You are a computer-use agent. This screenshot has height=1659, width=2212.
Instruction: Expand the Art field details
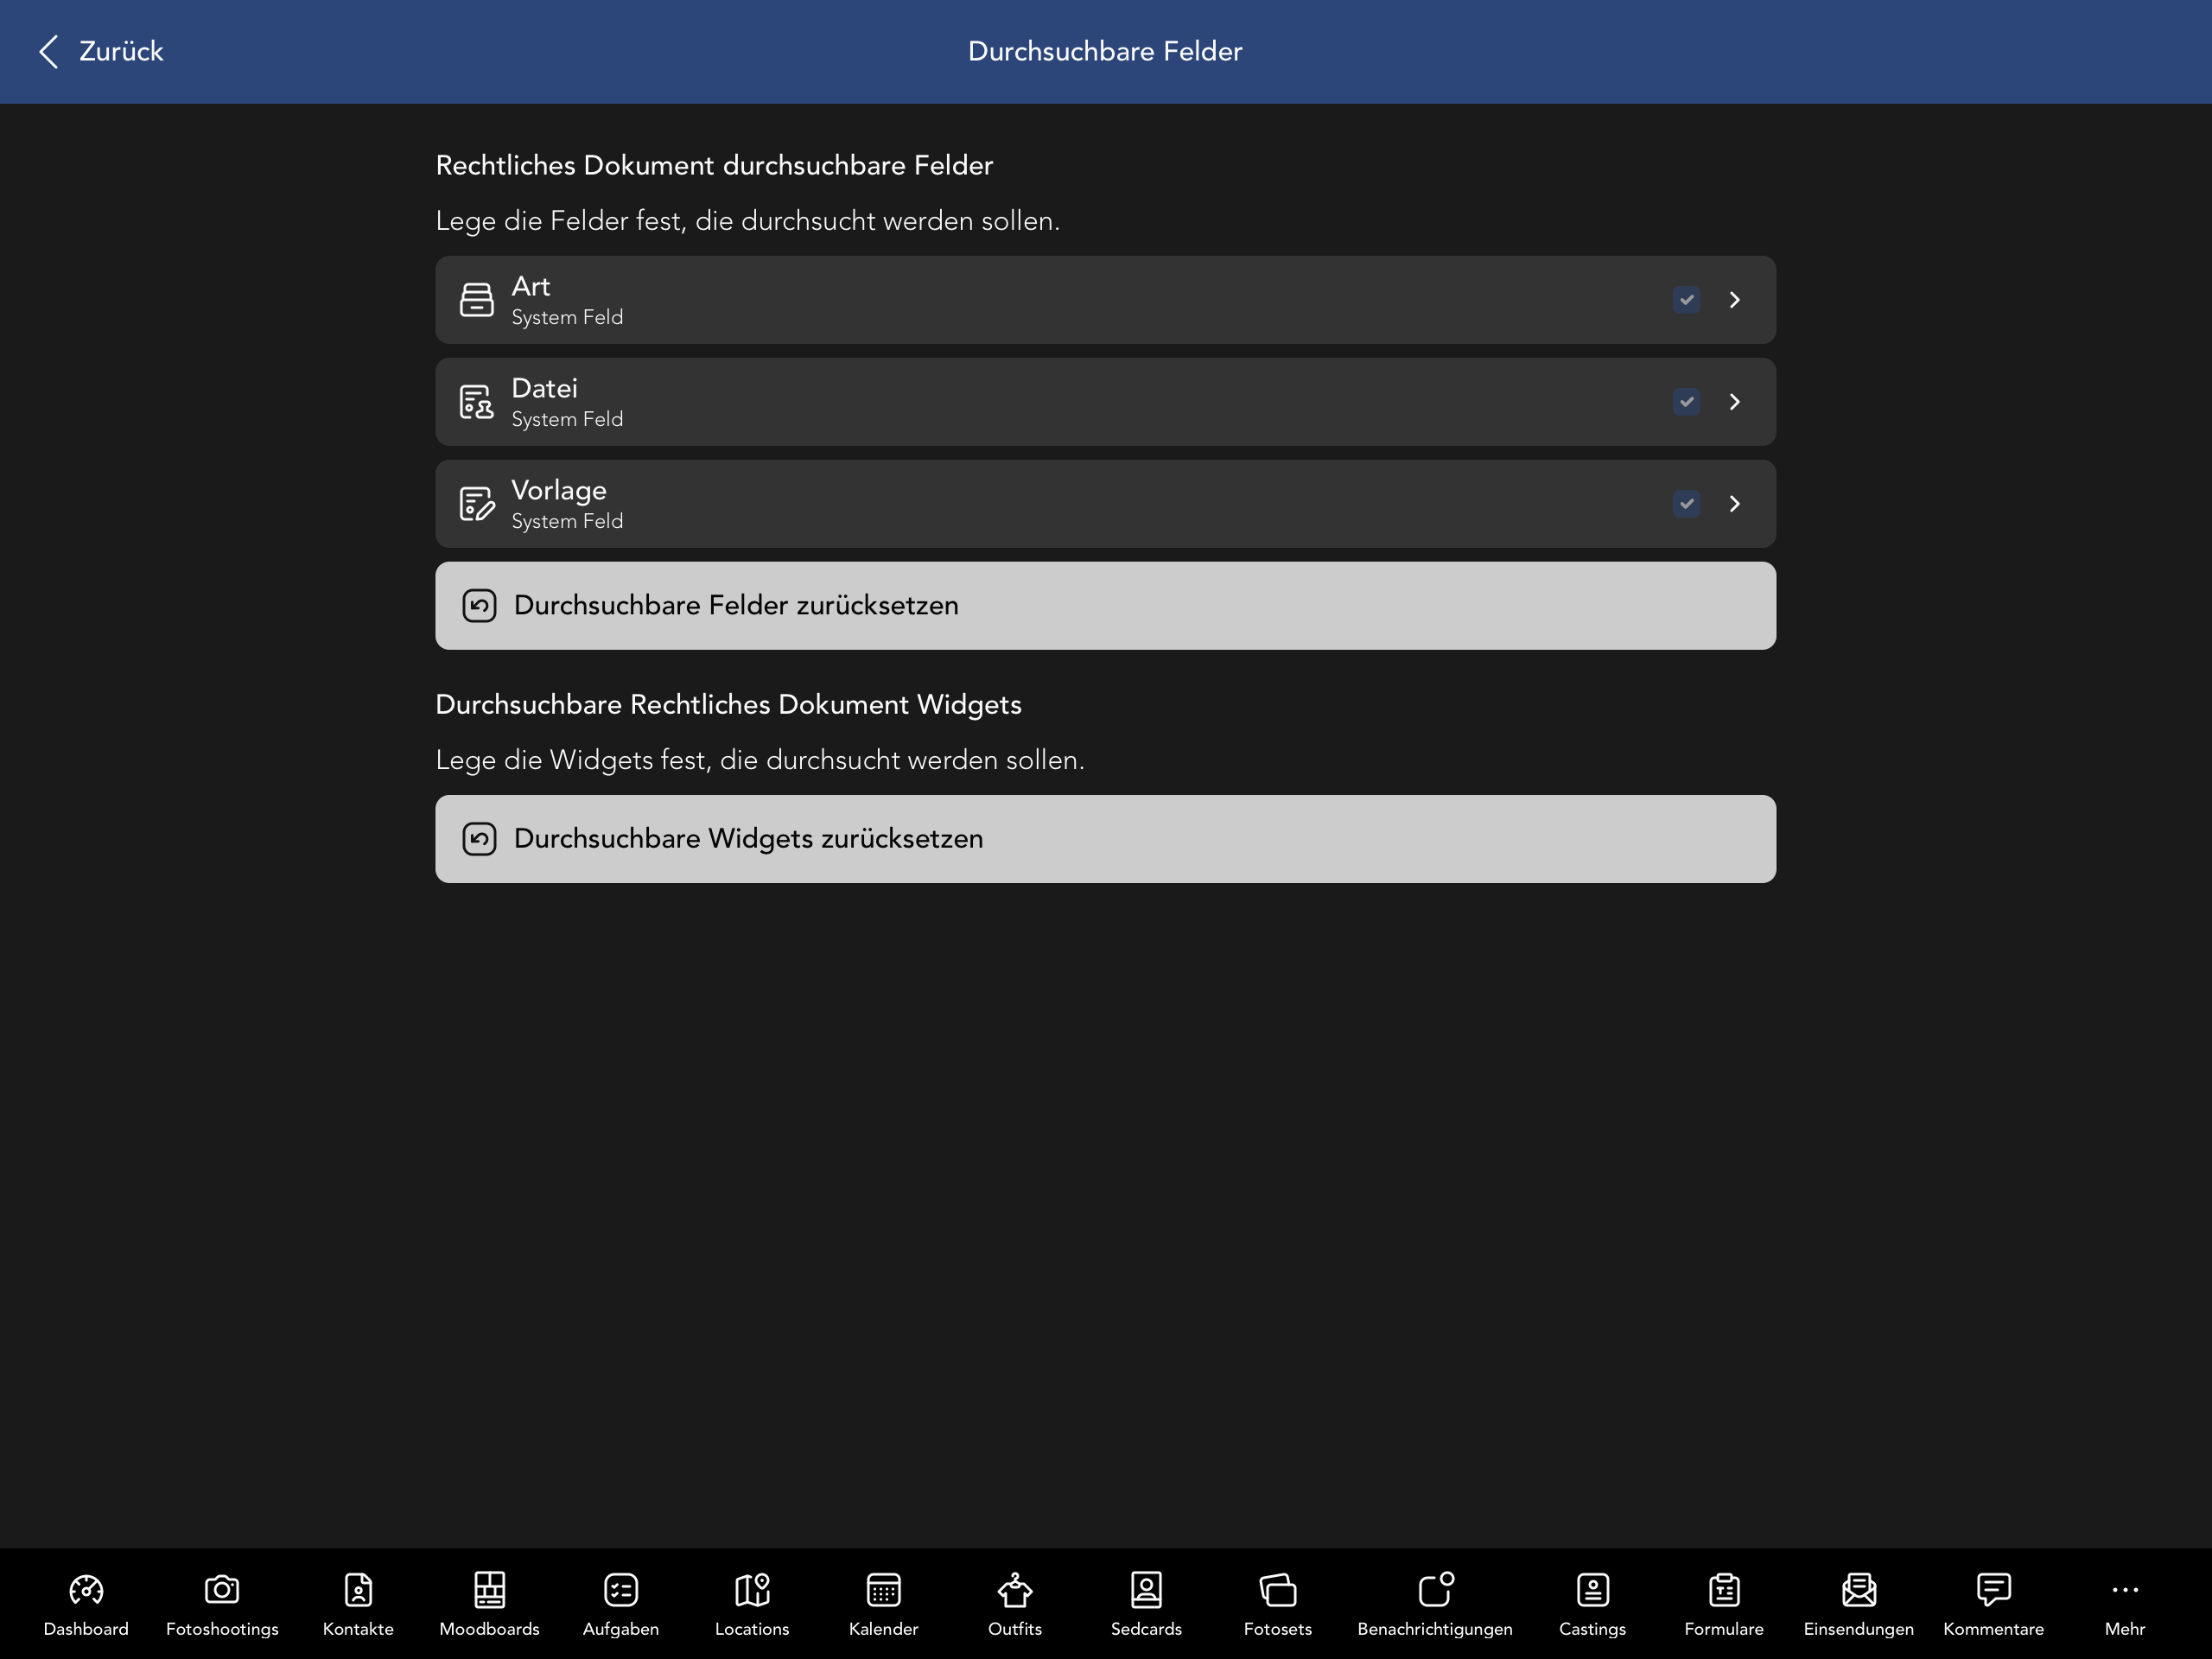(1735, 299)
